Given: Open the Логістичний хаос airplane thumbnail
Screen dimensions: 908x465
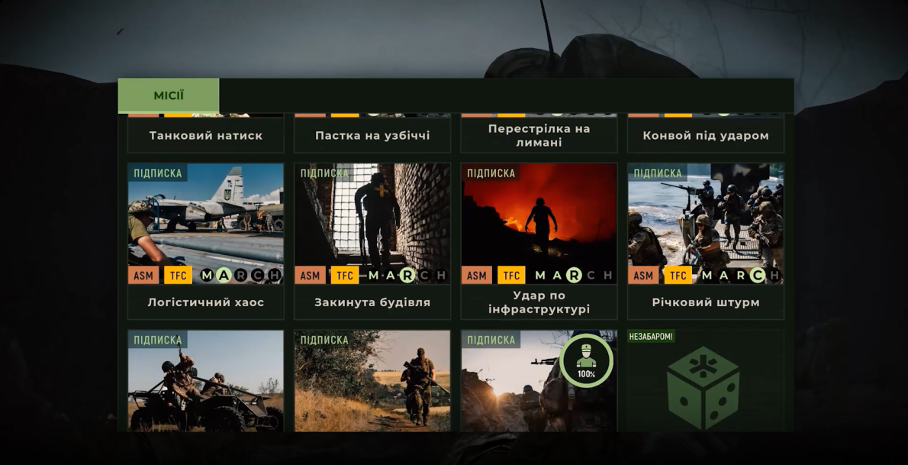Looking at the screenshot, I should 205,223.
